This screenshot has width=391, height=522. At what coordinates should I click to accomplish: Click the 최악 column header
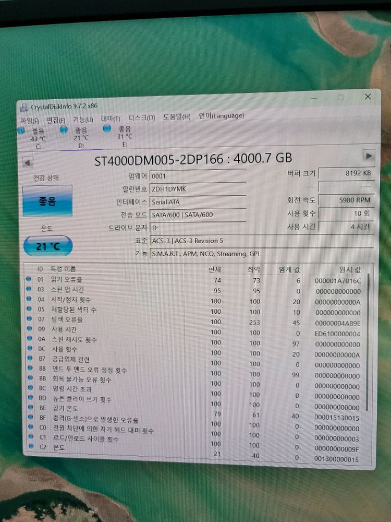click(254, 269)
